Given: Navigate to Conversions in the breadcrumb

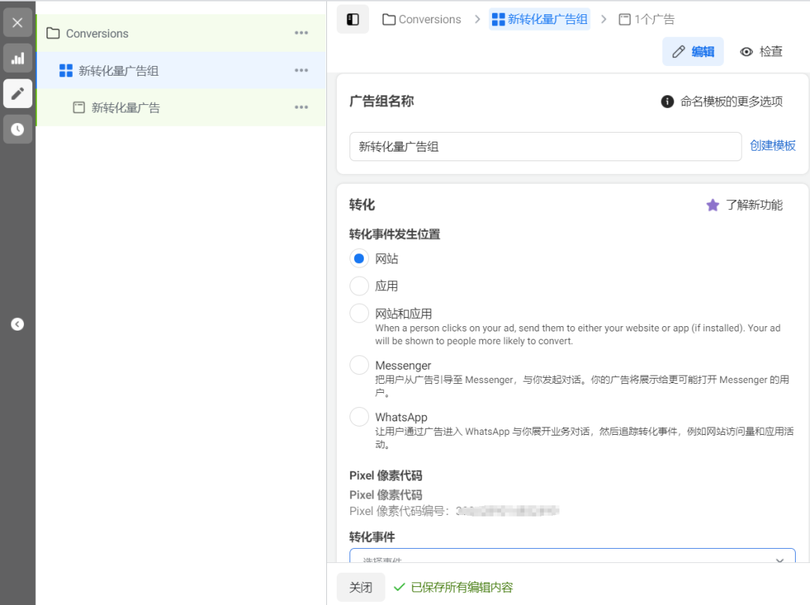Looking at the screenshot, I should pos(429,19).
